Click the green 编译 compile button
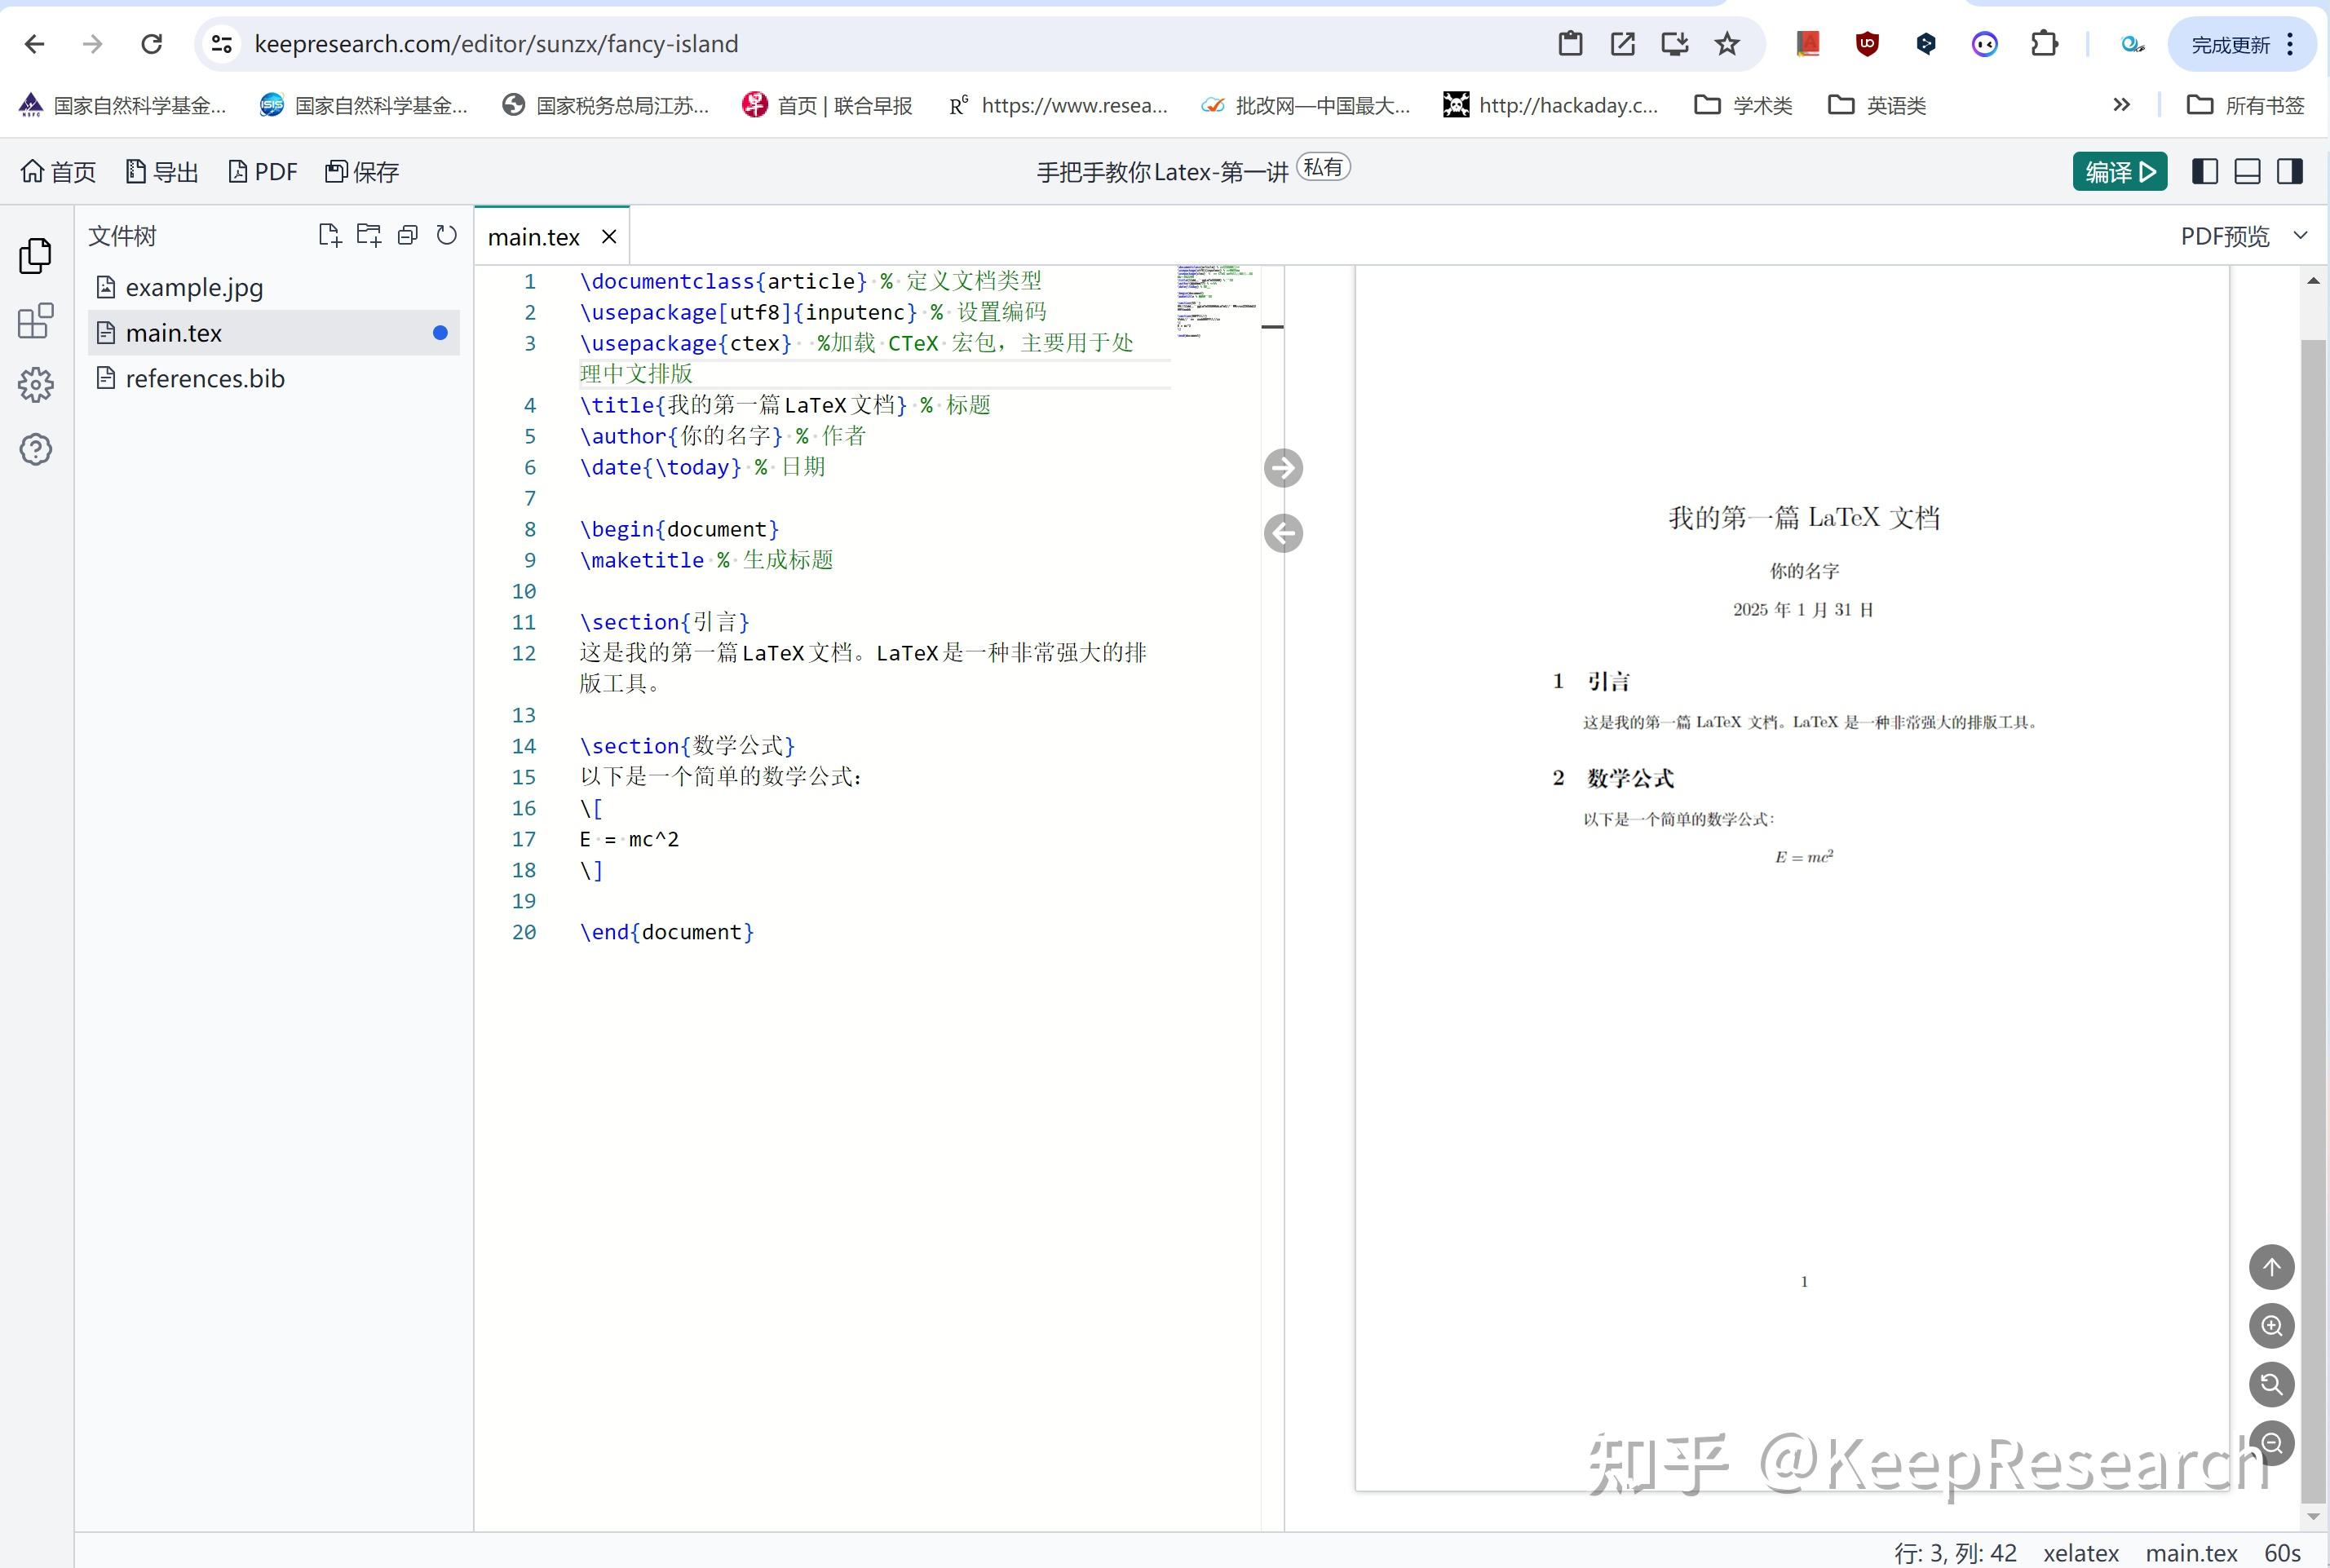 [x=2119, y=172]
